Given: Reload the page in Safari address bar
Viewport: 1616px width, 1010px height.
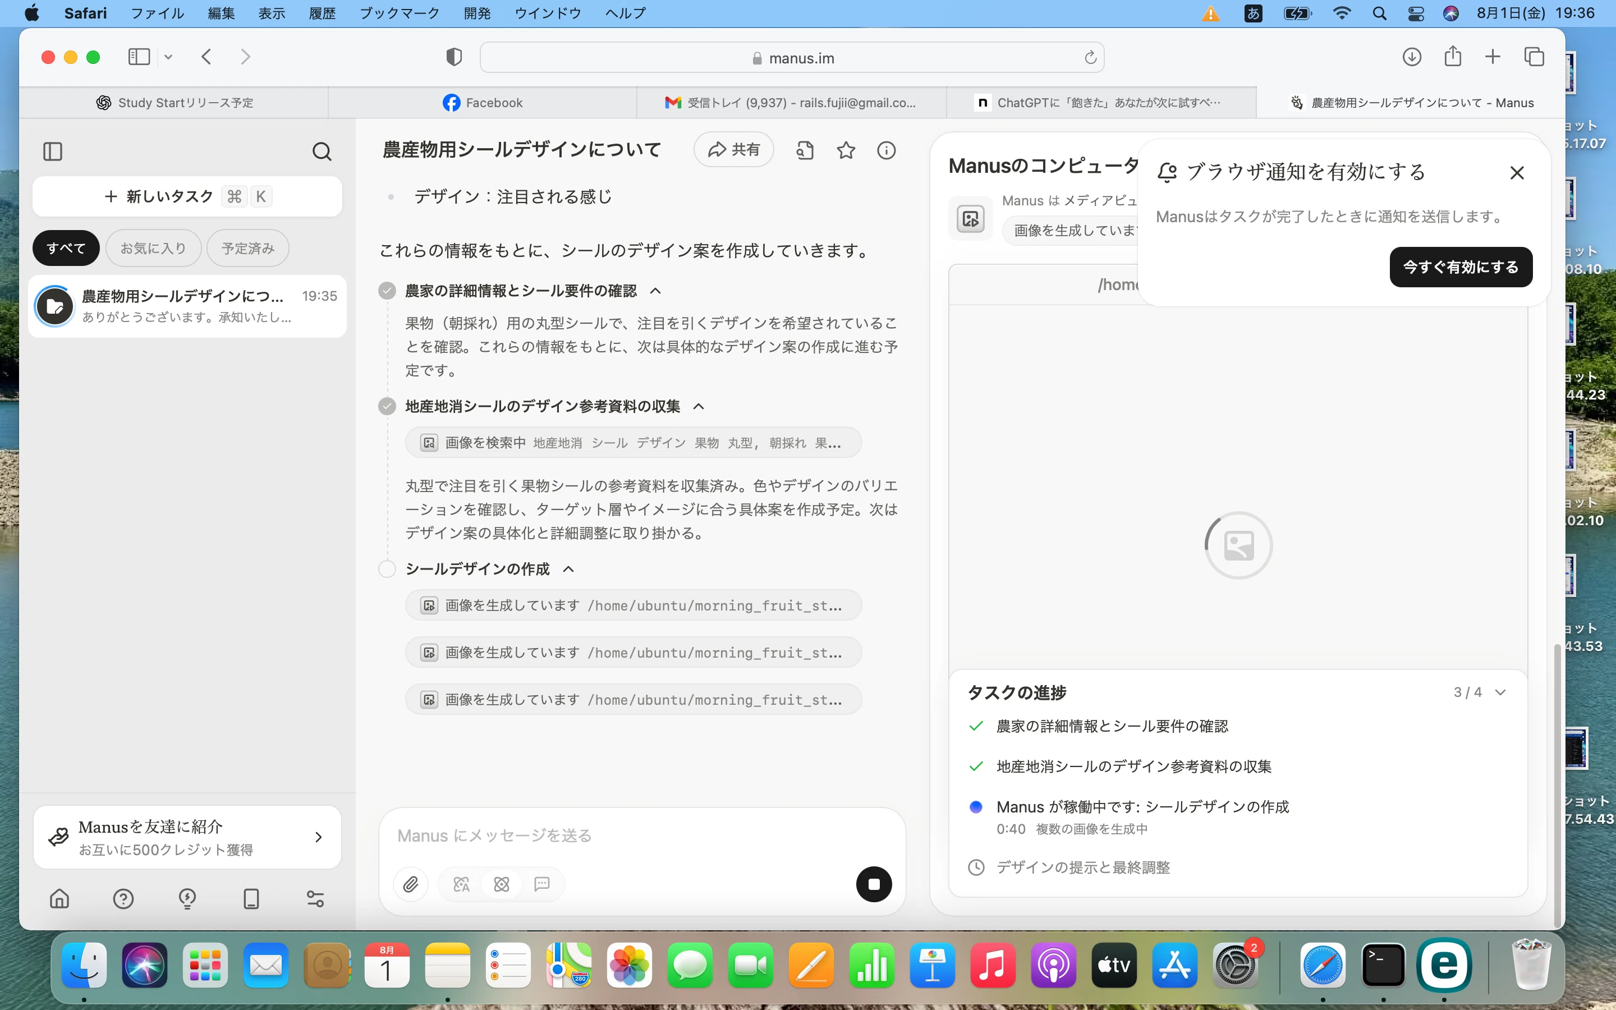Looking at the screenshot, I should (1090, 57).
